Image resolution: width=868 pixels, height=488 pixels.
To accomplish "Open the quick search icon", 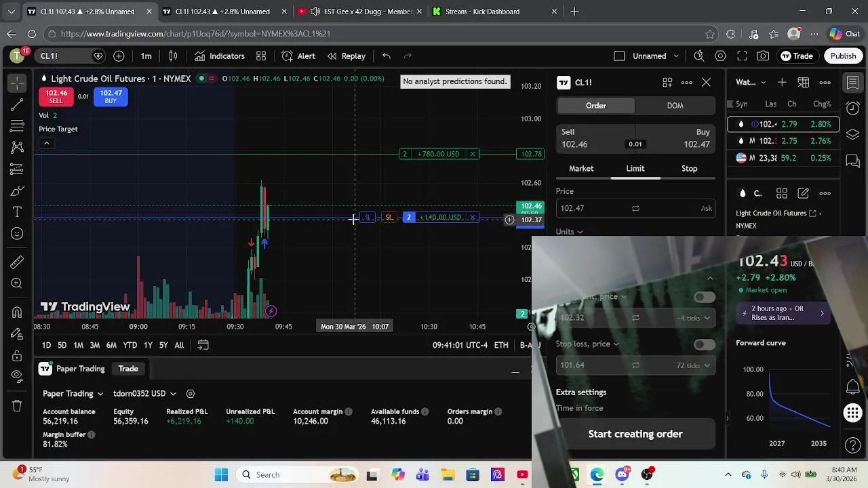I will coord(699,56).
